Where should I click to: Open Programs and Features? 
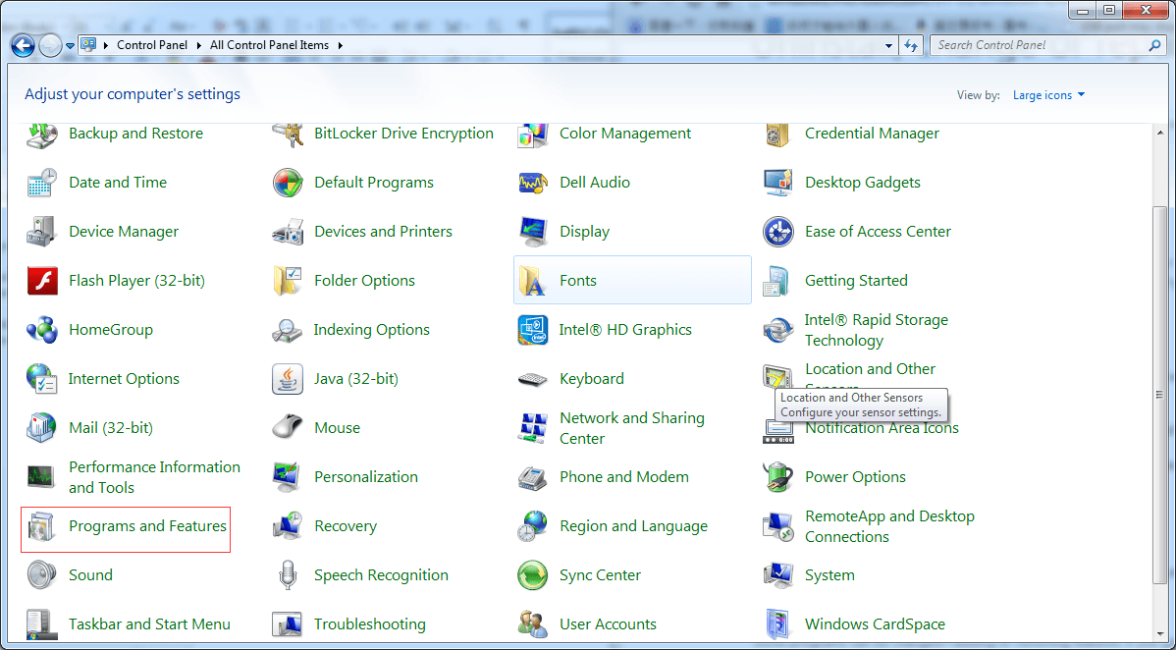tap(146, 526)
